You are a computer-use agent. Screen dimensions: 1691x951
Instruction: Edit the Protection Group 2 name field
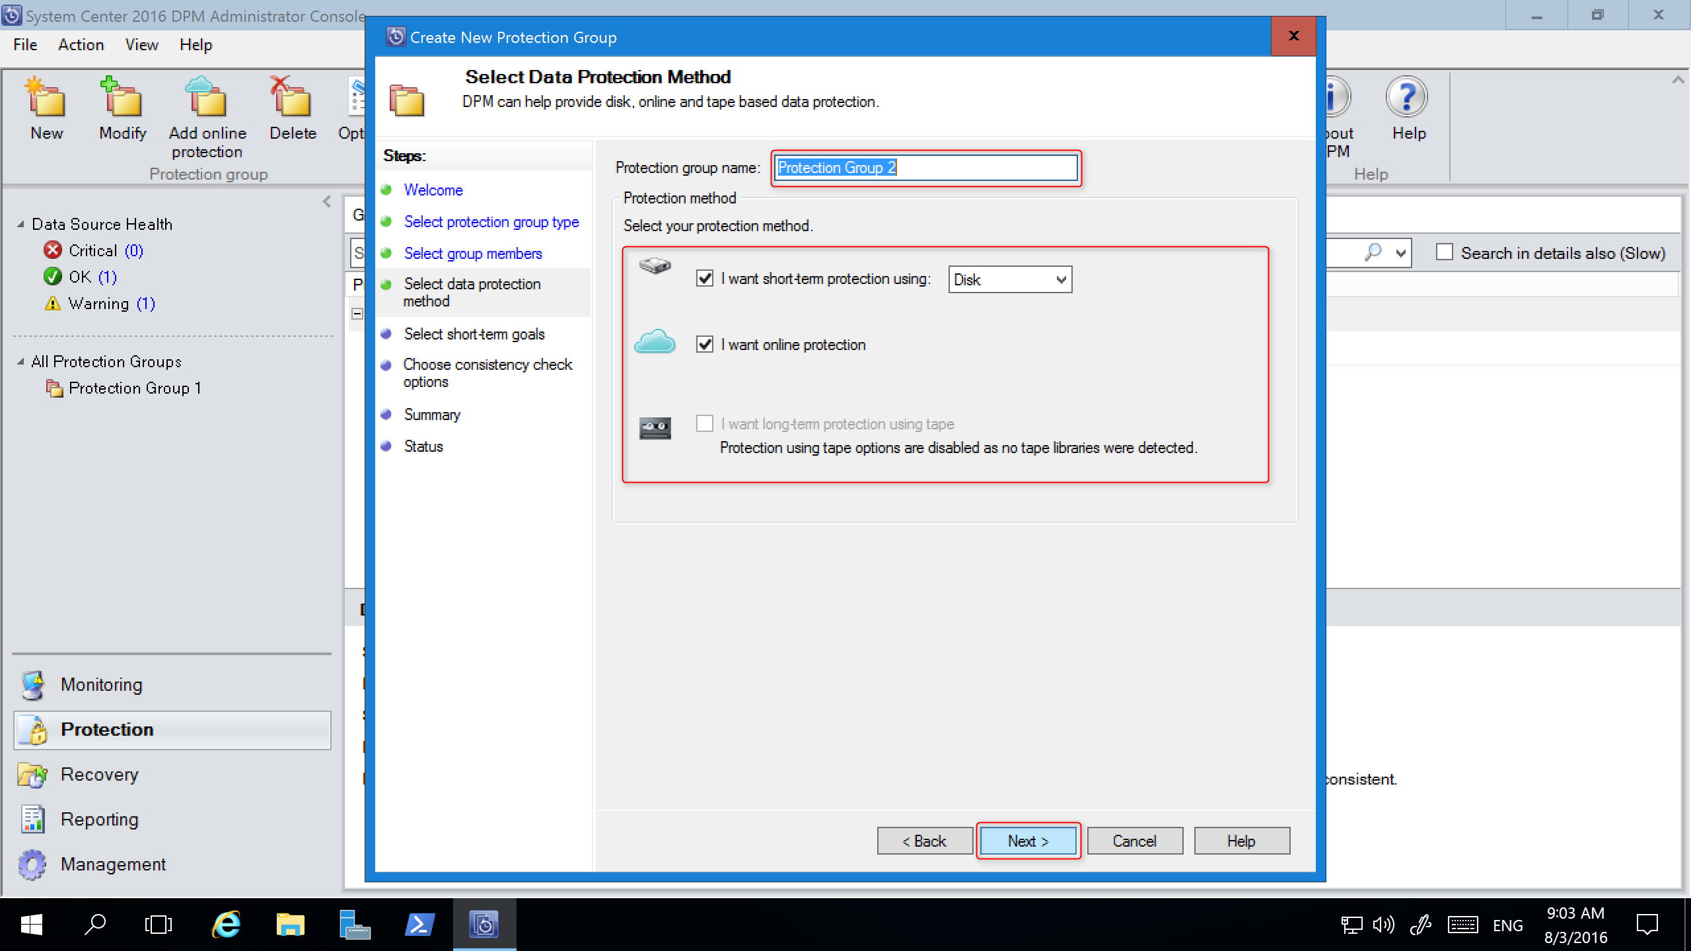pyautogui.click(x=925, y=167)
